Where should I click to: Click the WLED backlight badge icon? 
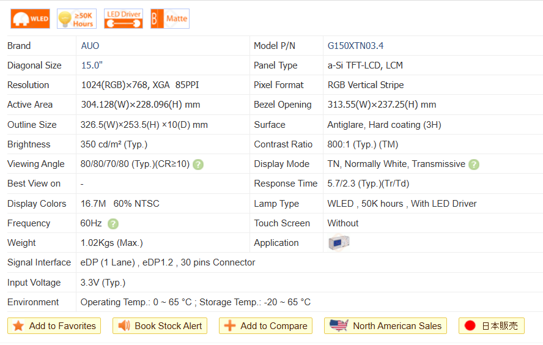(x=30, y=18)
